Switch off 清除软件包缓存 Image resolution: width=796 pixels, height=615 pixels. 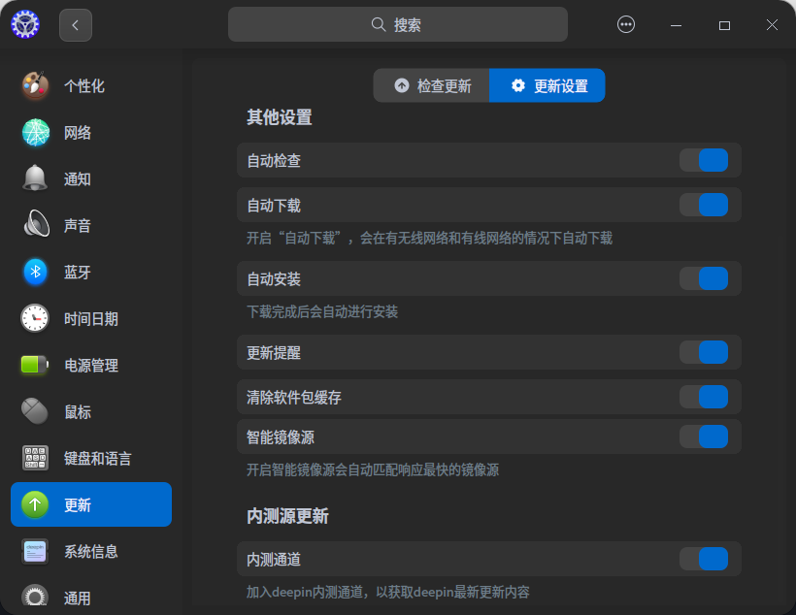click(704, 397)
